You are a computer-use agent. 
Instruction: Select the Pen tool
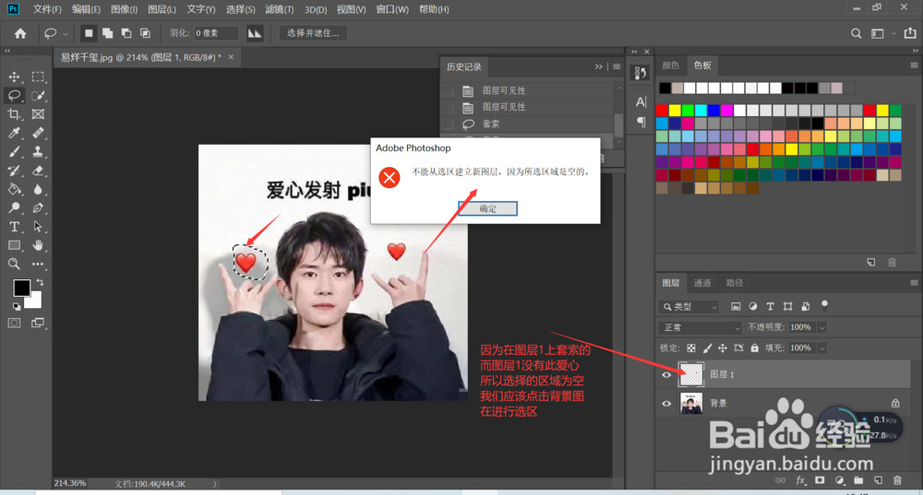[x=38, y=207]
